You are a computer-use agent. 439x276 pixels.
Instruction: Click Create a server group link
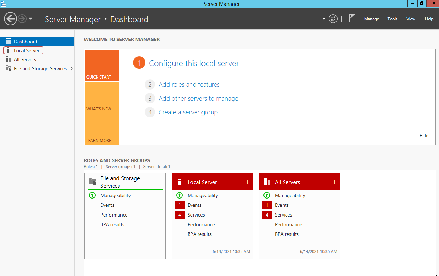click(188, 112)
